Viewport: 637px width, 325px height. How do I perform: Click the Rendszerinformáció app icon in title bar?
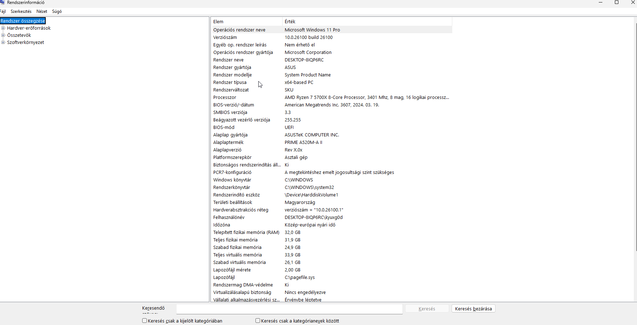2,2
